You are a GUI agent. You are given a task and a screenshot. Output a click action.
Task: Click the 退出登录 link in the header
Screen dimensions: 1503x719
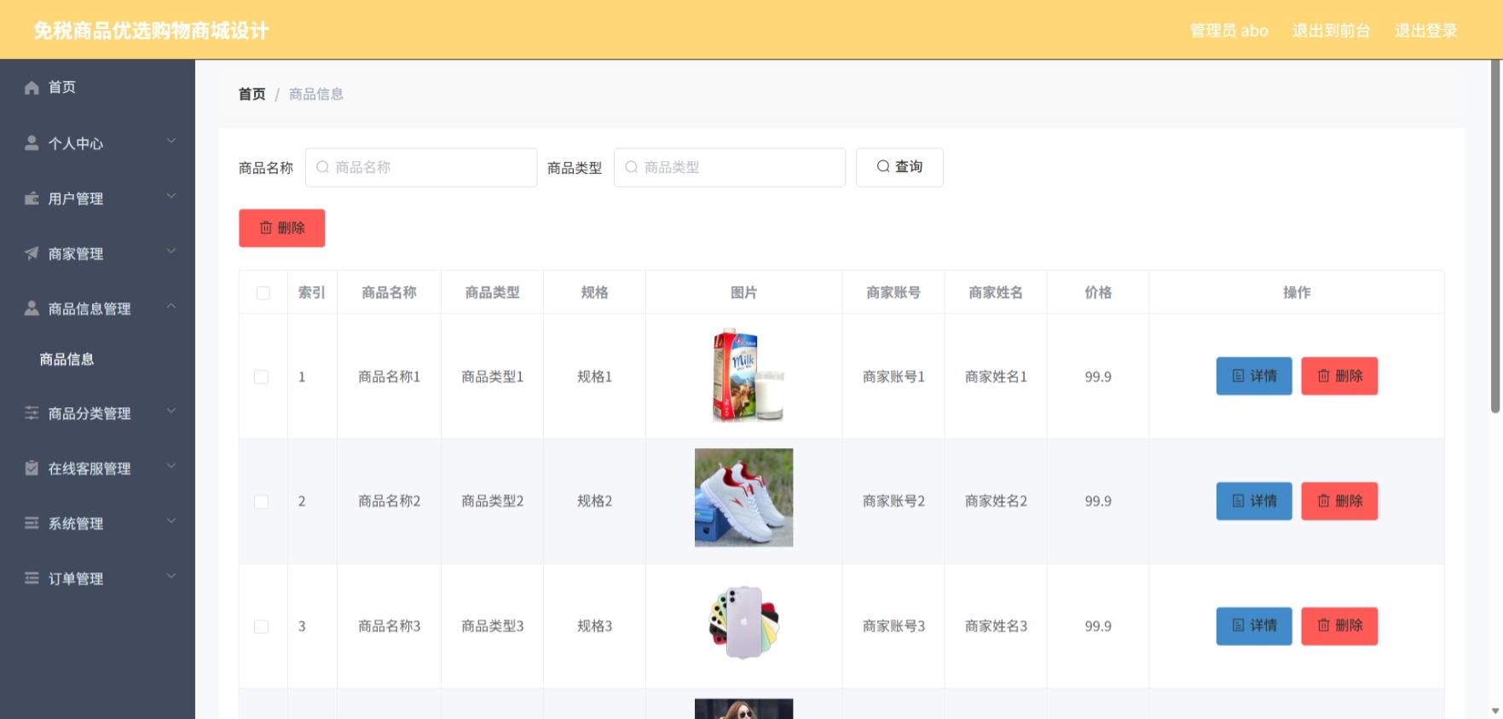pyautogui.click(x=1425, y=31)
